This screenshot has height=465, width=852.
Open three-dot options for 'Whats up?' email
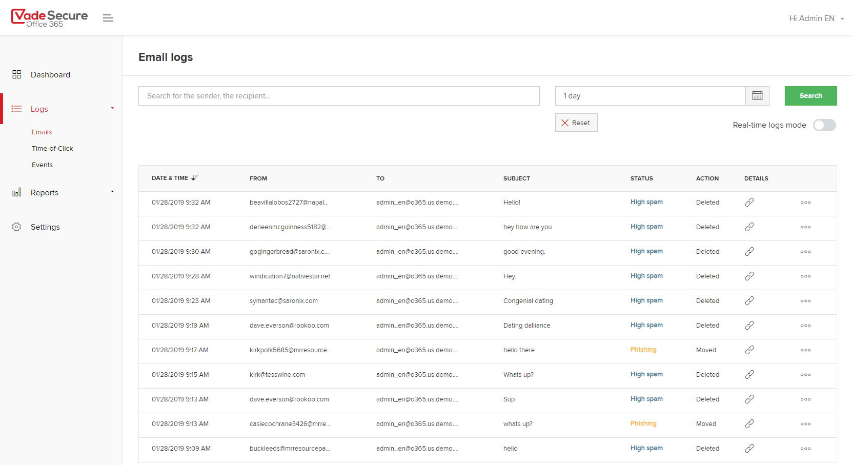[805, 375]
